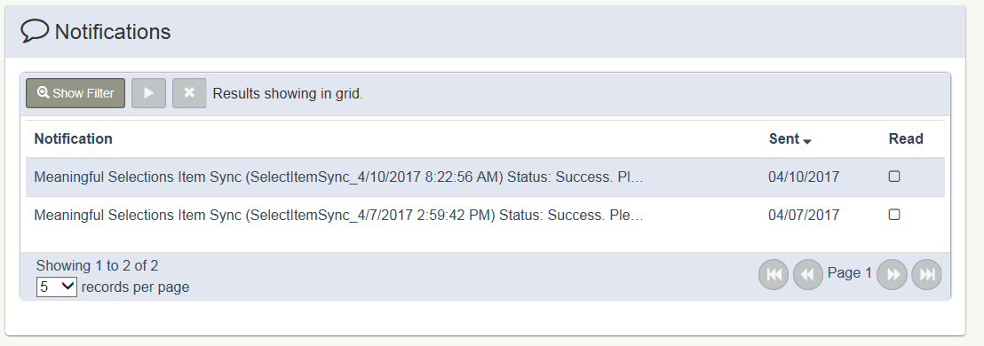984x346 pixels.
Task: Select the 04/10/2017 sent date cell
Action: pyautogui.click(x=803, y=177)
